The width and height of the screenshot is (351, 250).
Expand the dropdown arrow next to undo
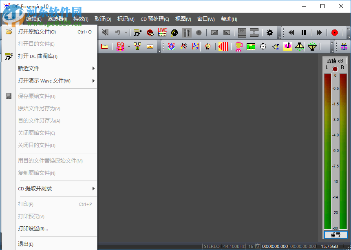[x=126, y=33]
